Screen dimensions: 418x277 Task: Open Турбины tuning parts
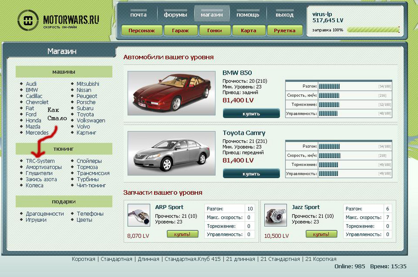click(88, 179)
